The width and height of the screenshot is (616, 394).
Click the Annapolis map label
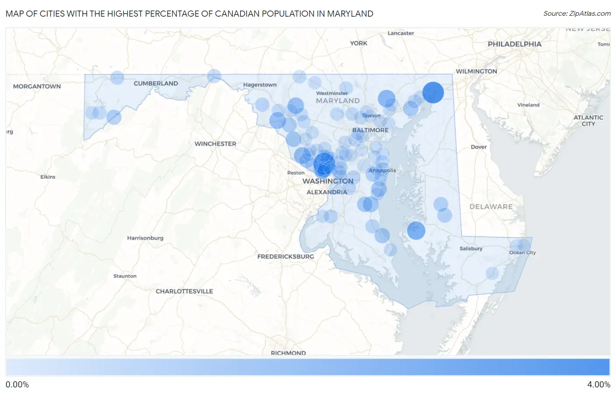(x=382, y=170)
